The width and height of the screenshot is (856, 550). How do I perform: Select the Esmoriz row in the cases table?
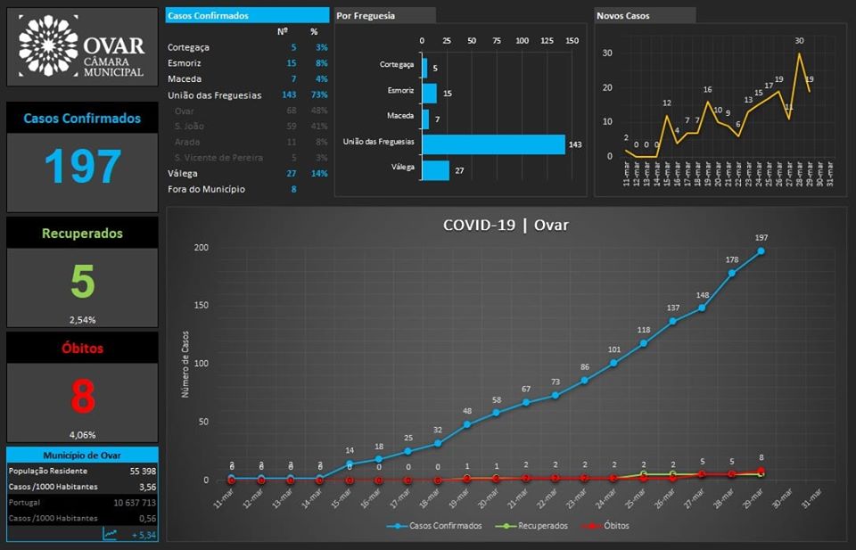pos(247,63)
